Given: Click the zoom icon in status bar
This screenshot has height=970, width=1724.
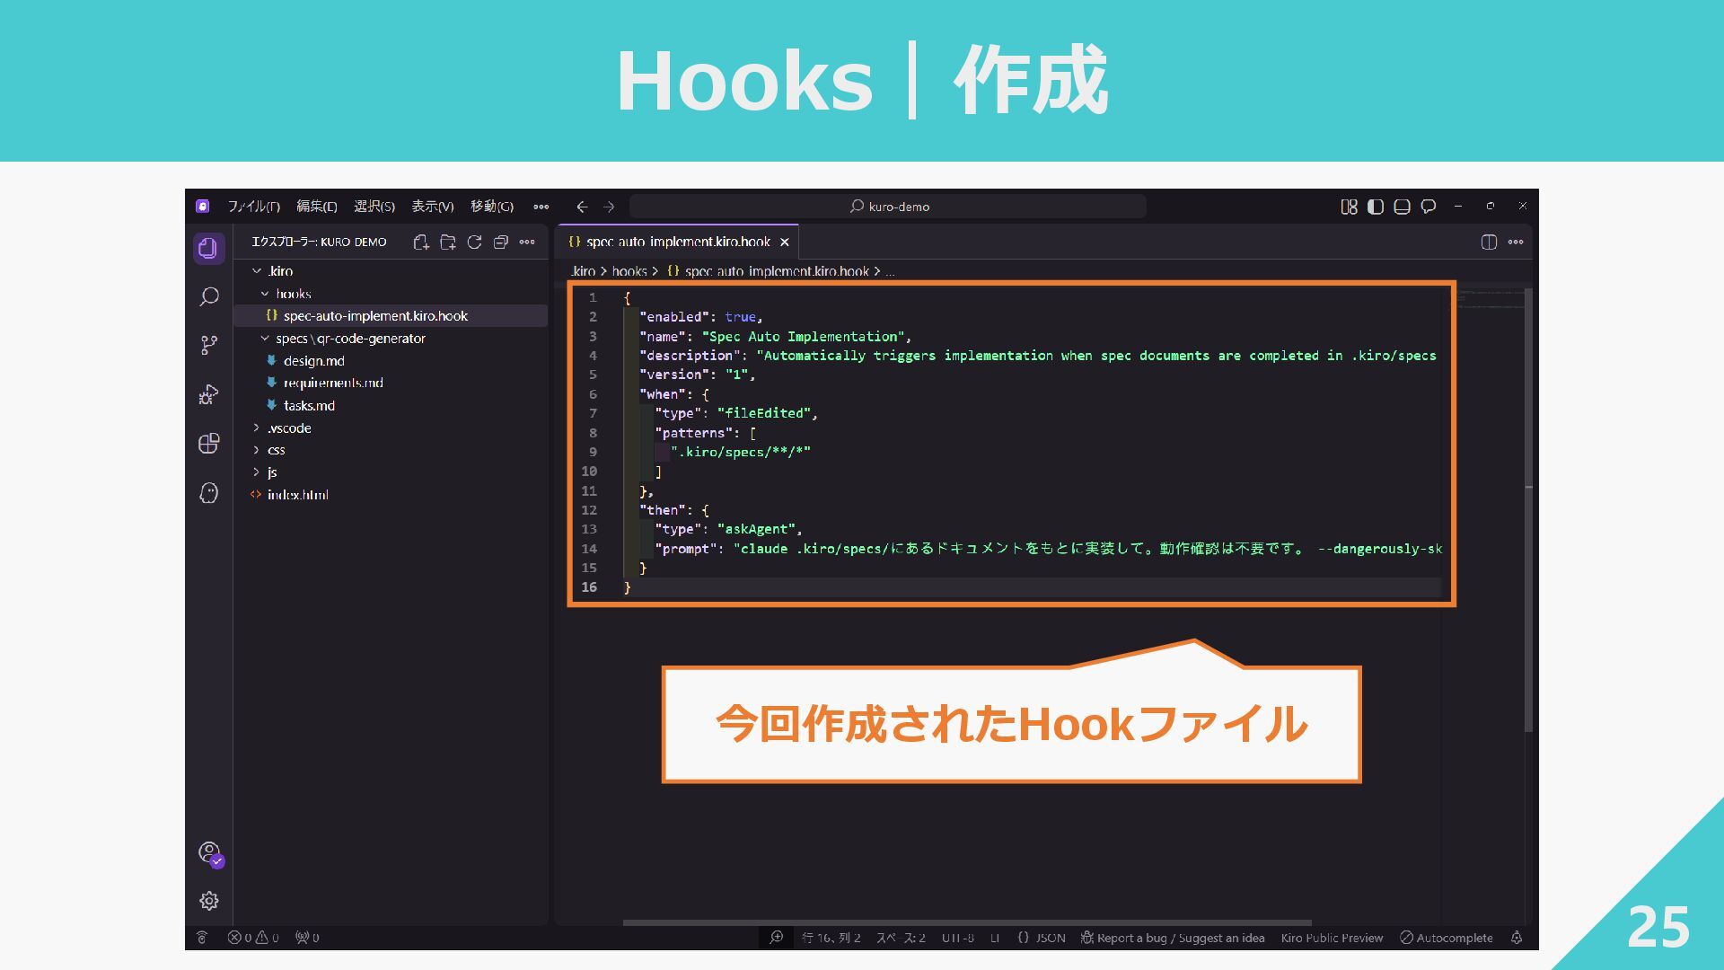Looking at the screenshot, I should click(x=777, y=938).
